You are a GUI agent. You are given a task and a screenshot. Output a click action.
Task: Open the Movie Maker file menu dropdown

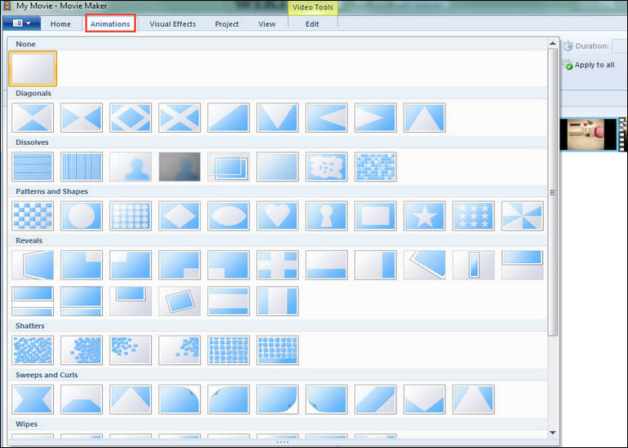click(x=22, y=24)
